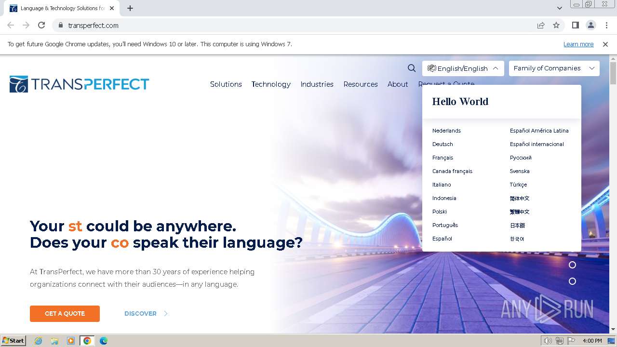
Task: Open the Chrome three-dot menu
Action: point(606,25)
